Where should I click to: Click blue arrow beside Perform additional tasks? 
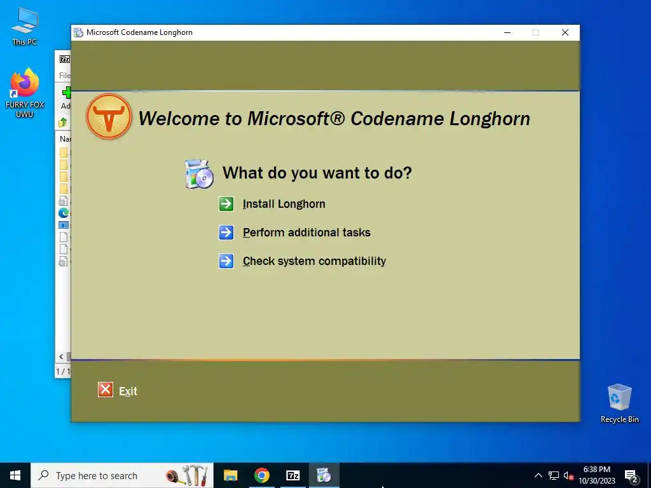(x=226, y=233)
